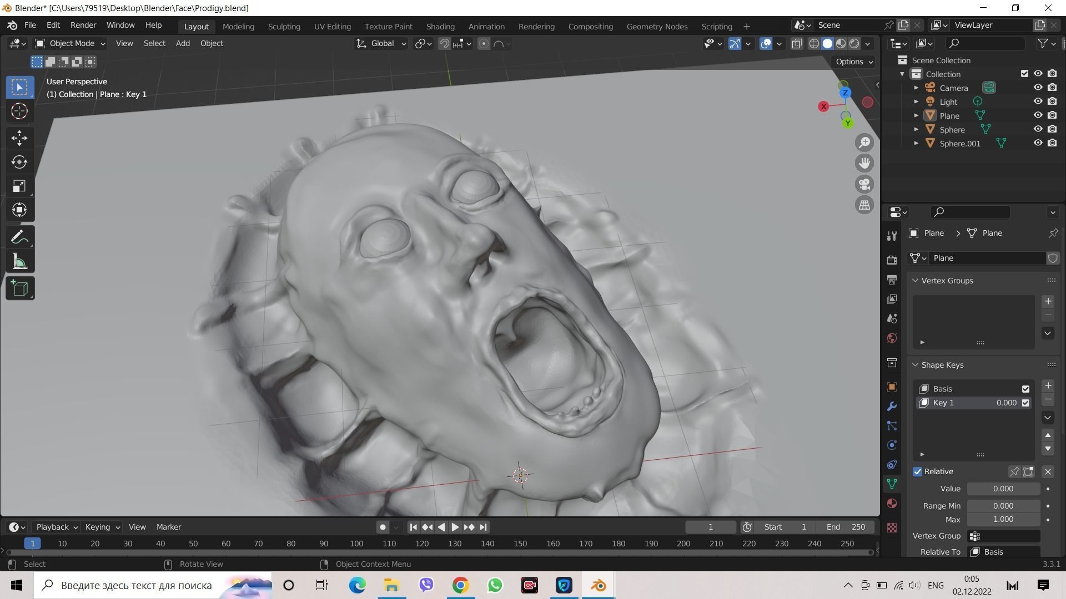The image size is (1066, 599).
Task: Uncheck the Relative checkbox under Shape Keys
Action: tap(917, 471)
